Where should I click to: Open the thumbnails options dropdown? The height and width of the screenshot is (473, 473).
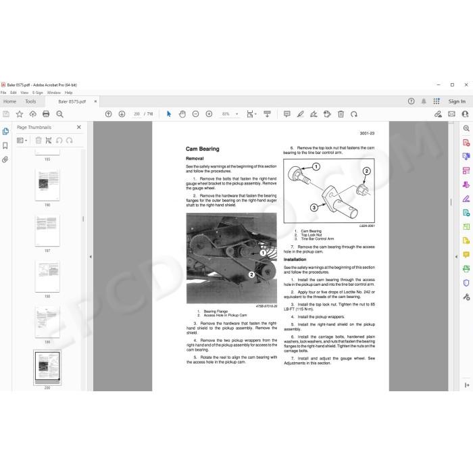(22, 141)
